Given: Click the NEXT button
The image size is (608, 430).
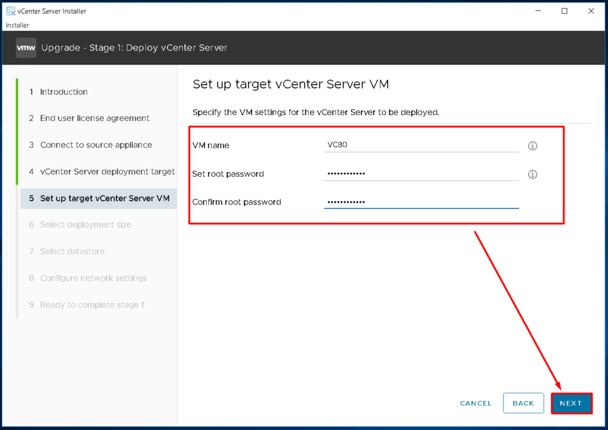Looking at the screenshot, I should tap(571, 403).
